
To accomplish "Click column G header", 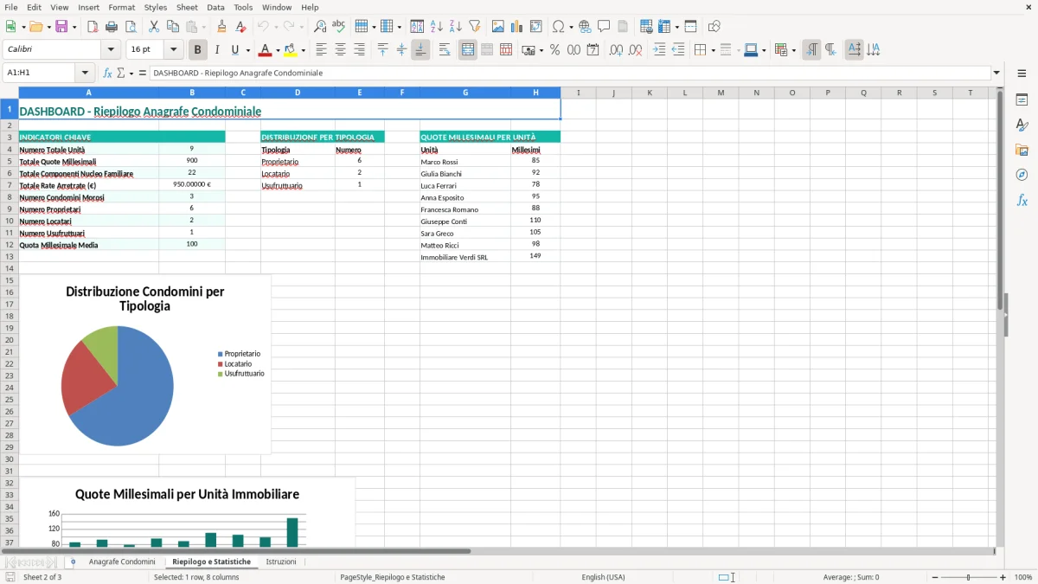I will (x=465, y=93).
